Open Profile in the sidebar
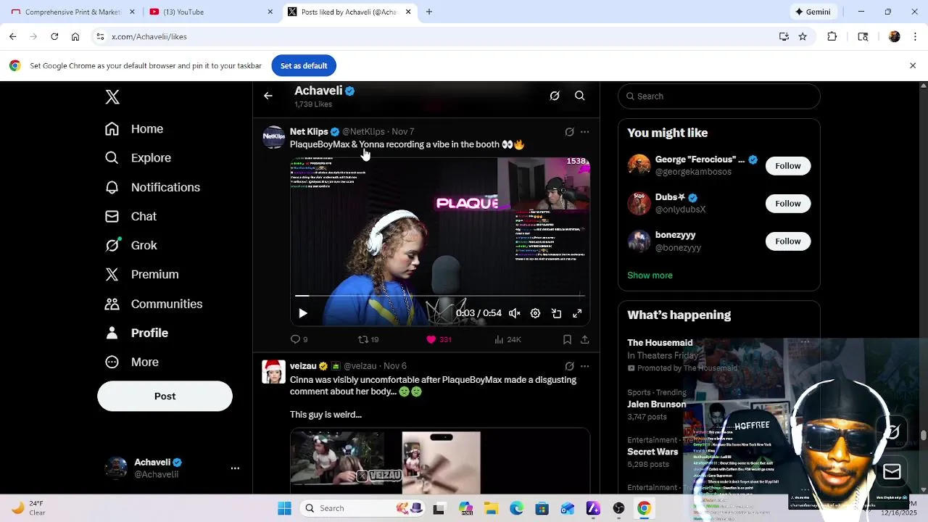The height and width of the screenshot is (522, 928). point(136,333)
